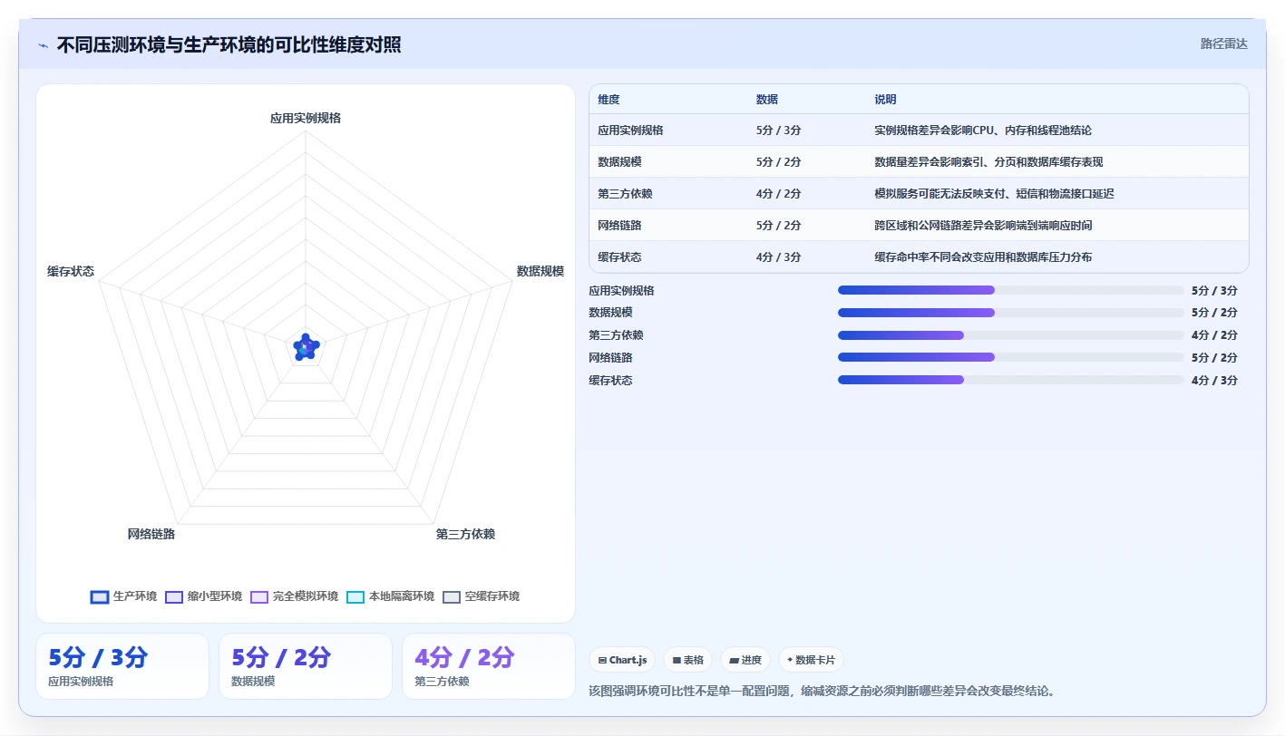
Task: Toggle 生产环境 legend series
Action: tap(124, 596)
